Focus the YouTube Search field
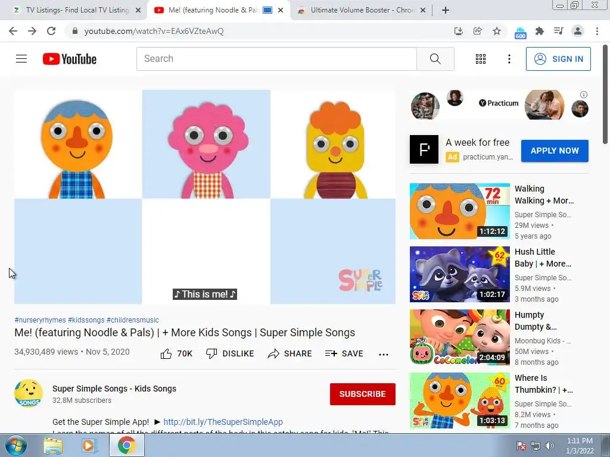 tap(276, 59)
